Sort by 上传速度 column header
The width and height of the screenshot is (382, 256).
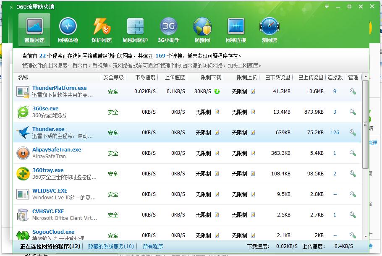175,77
